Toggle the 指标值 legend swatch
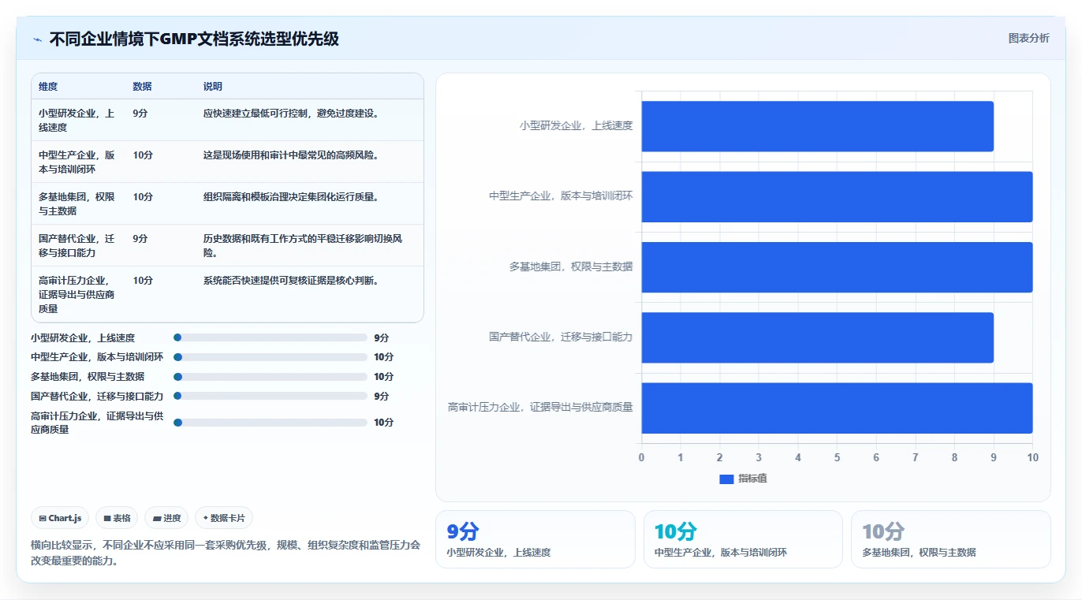 pos(726,479)
